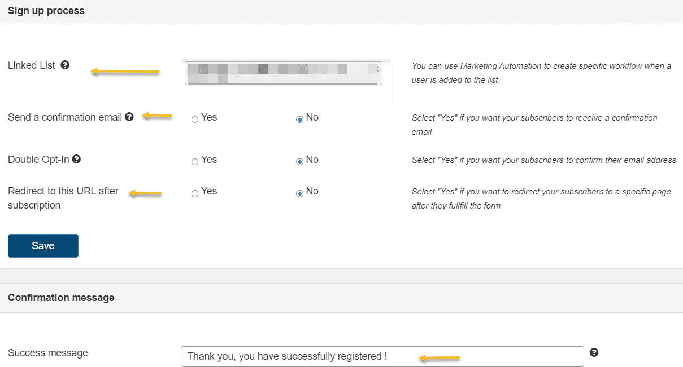Select Yes for redirect after subscription
This screenshot has height=367, width=683.
[x=195, y=193]
